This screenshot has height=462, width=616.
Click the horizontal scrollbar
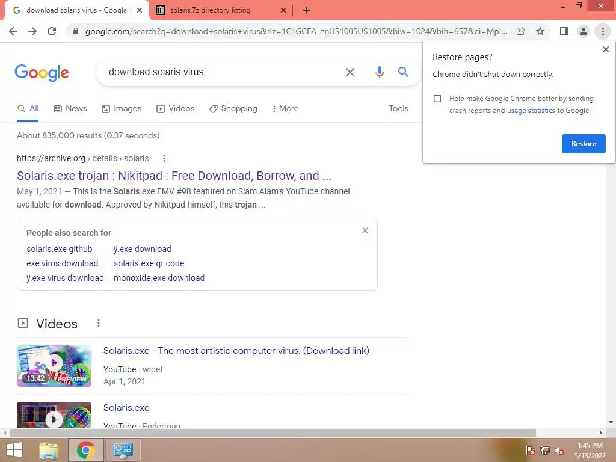[x=273, y=433]
